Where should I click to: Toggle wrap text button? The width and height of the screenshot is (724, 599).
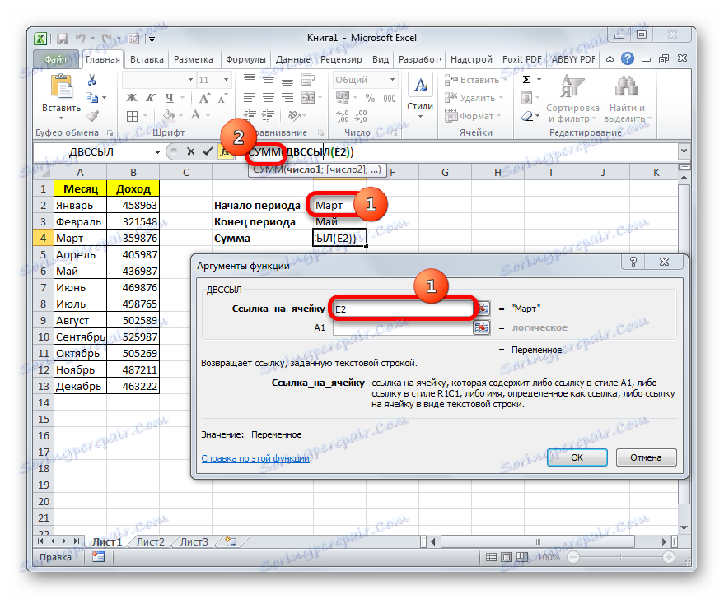[307, 80]
